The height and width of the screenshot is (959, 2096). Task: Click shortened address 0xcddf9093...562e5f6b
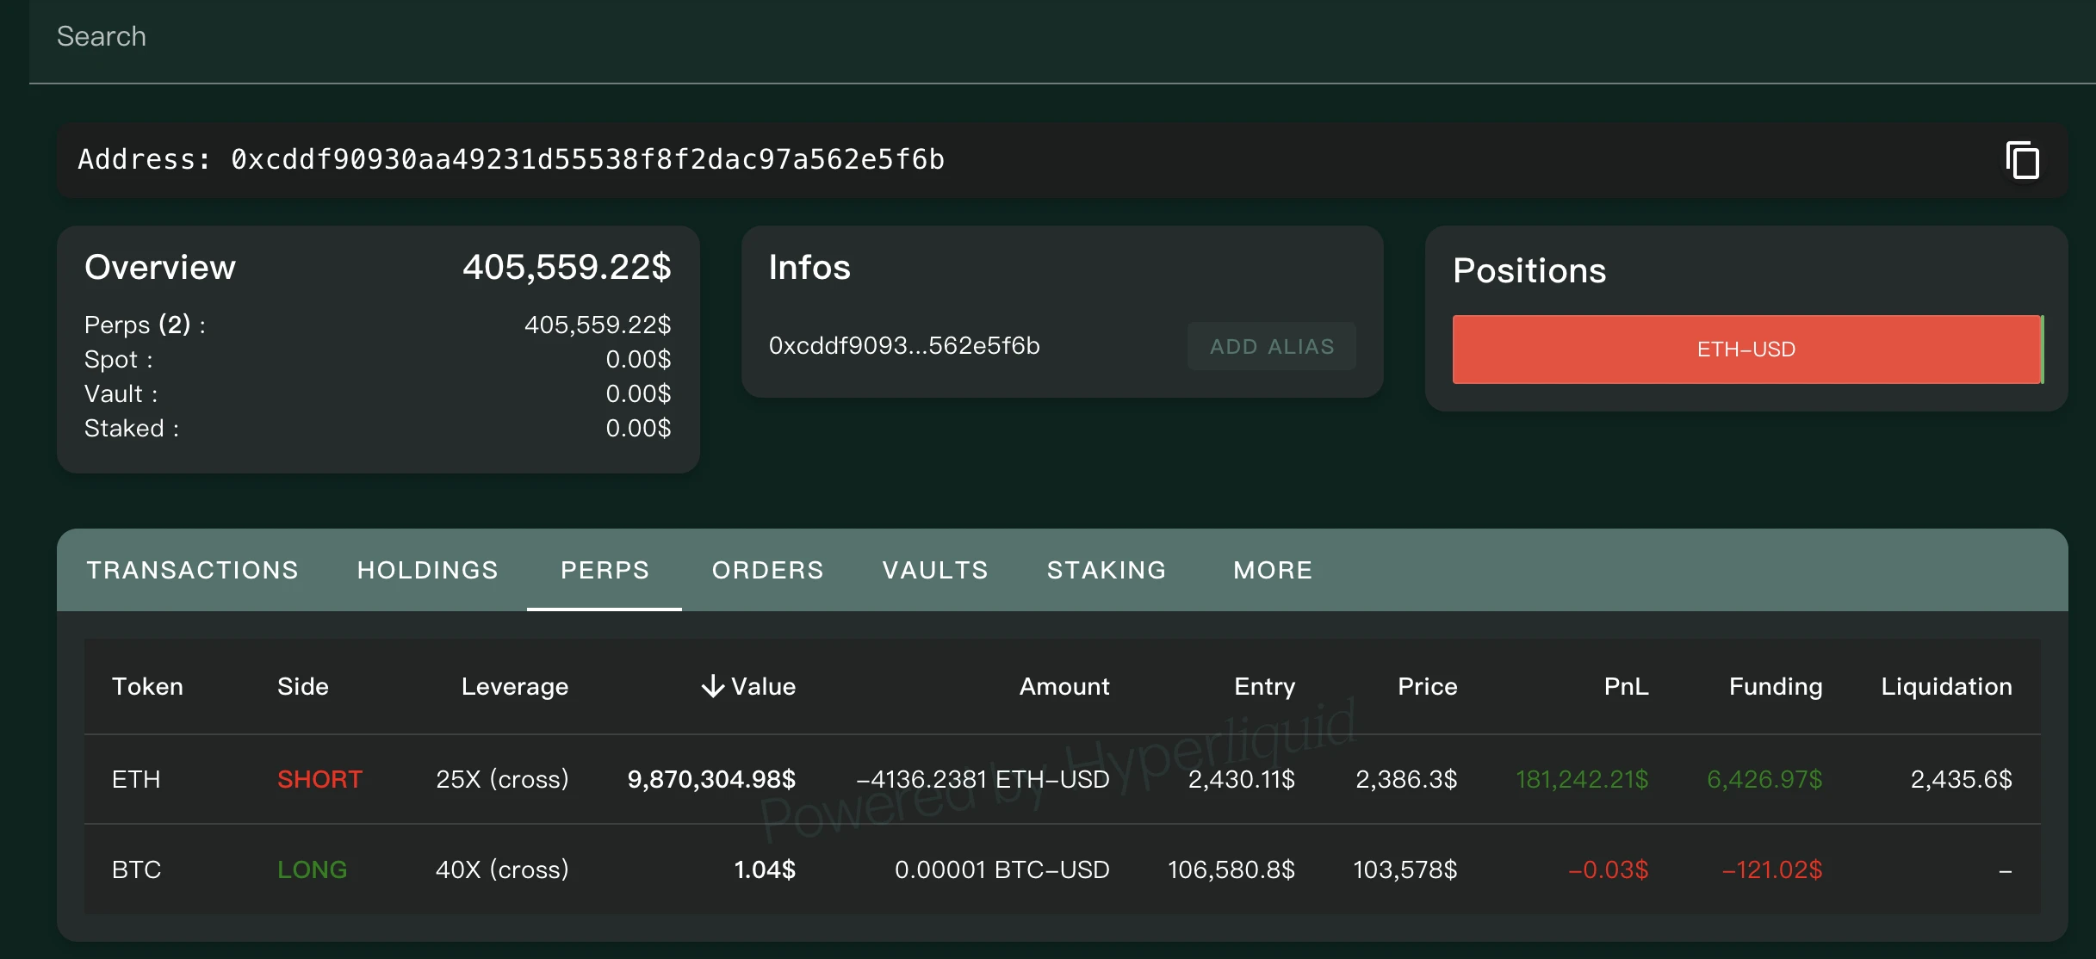click(x=904, y=346)
